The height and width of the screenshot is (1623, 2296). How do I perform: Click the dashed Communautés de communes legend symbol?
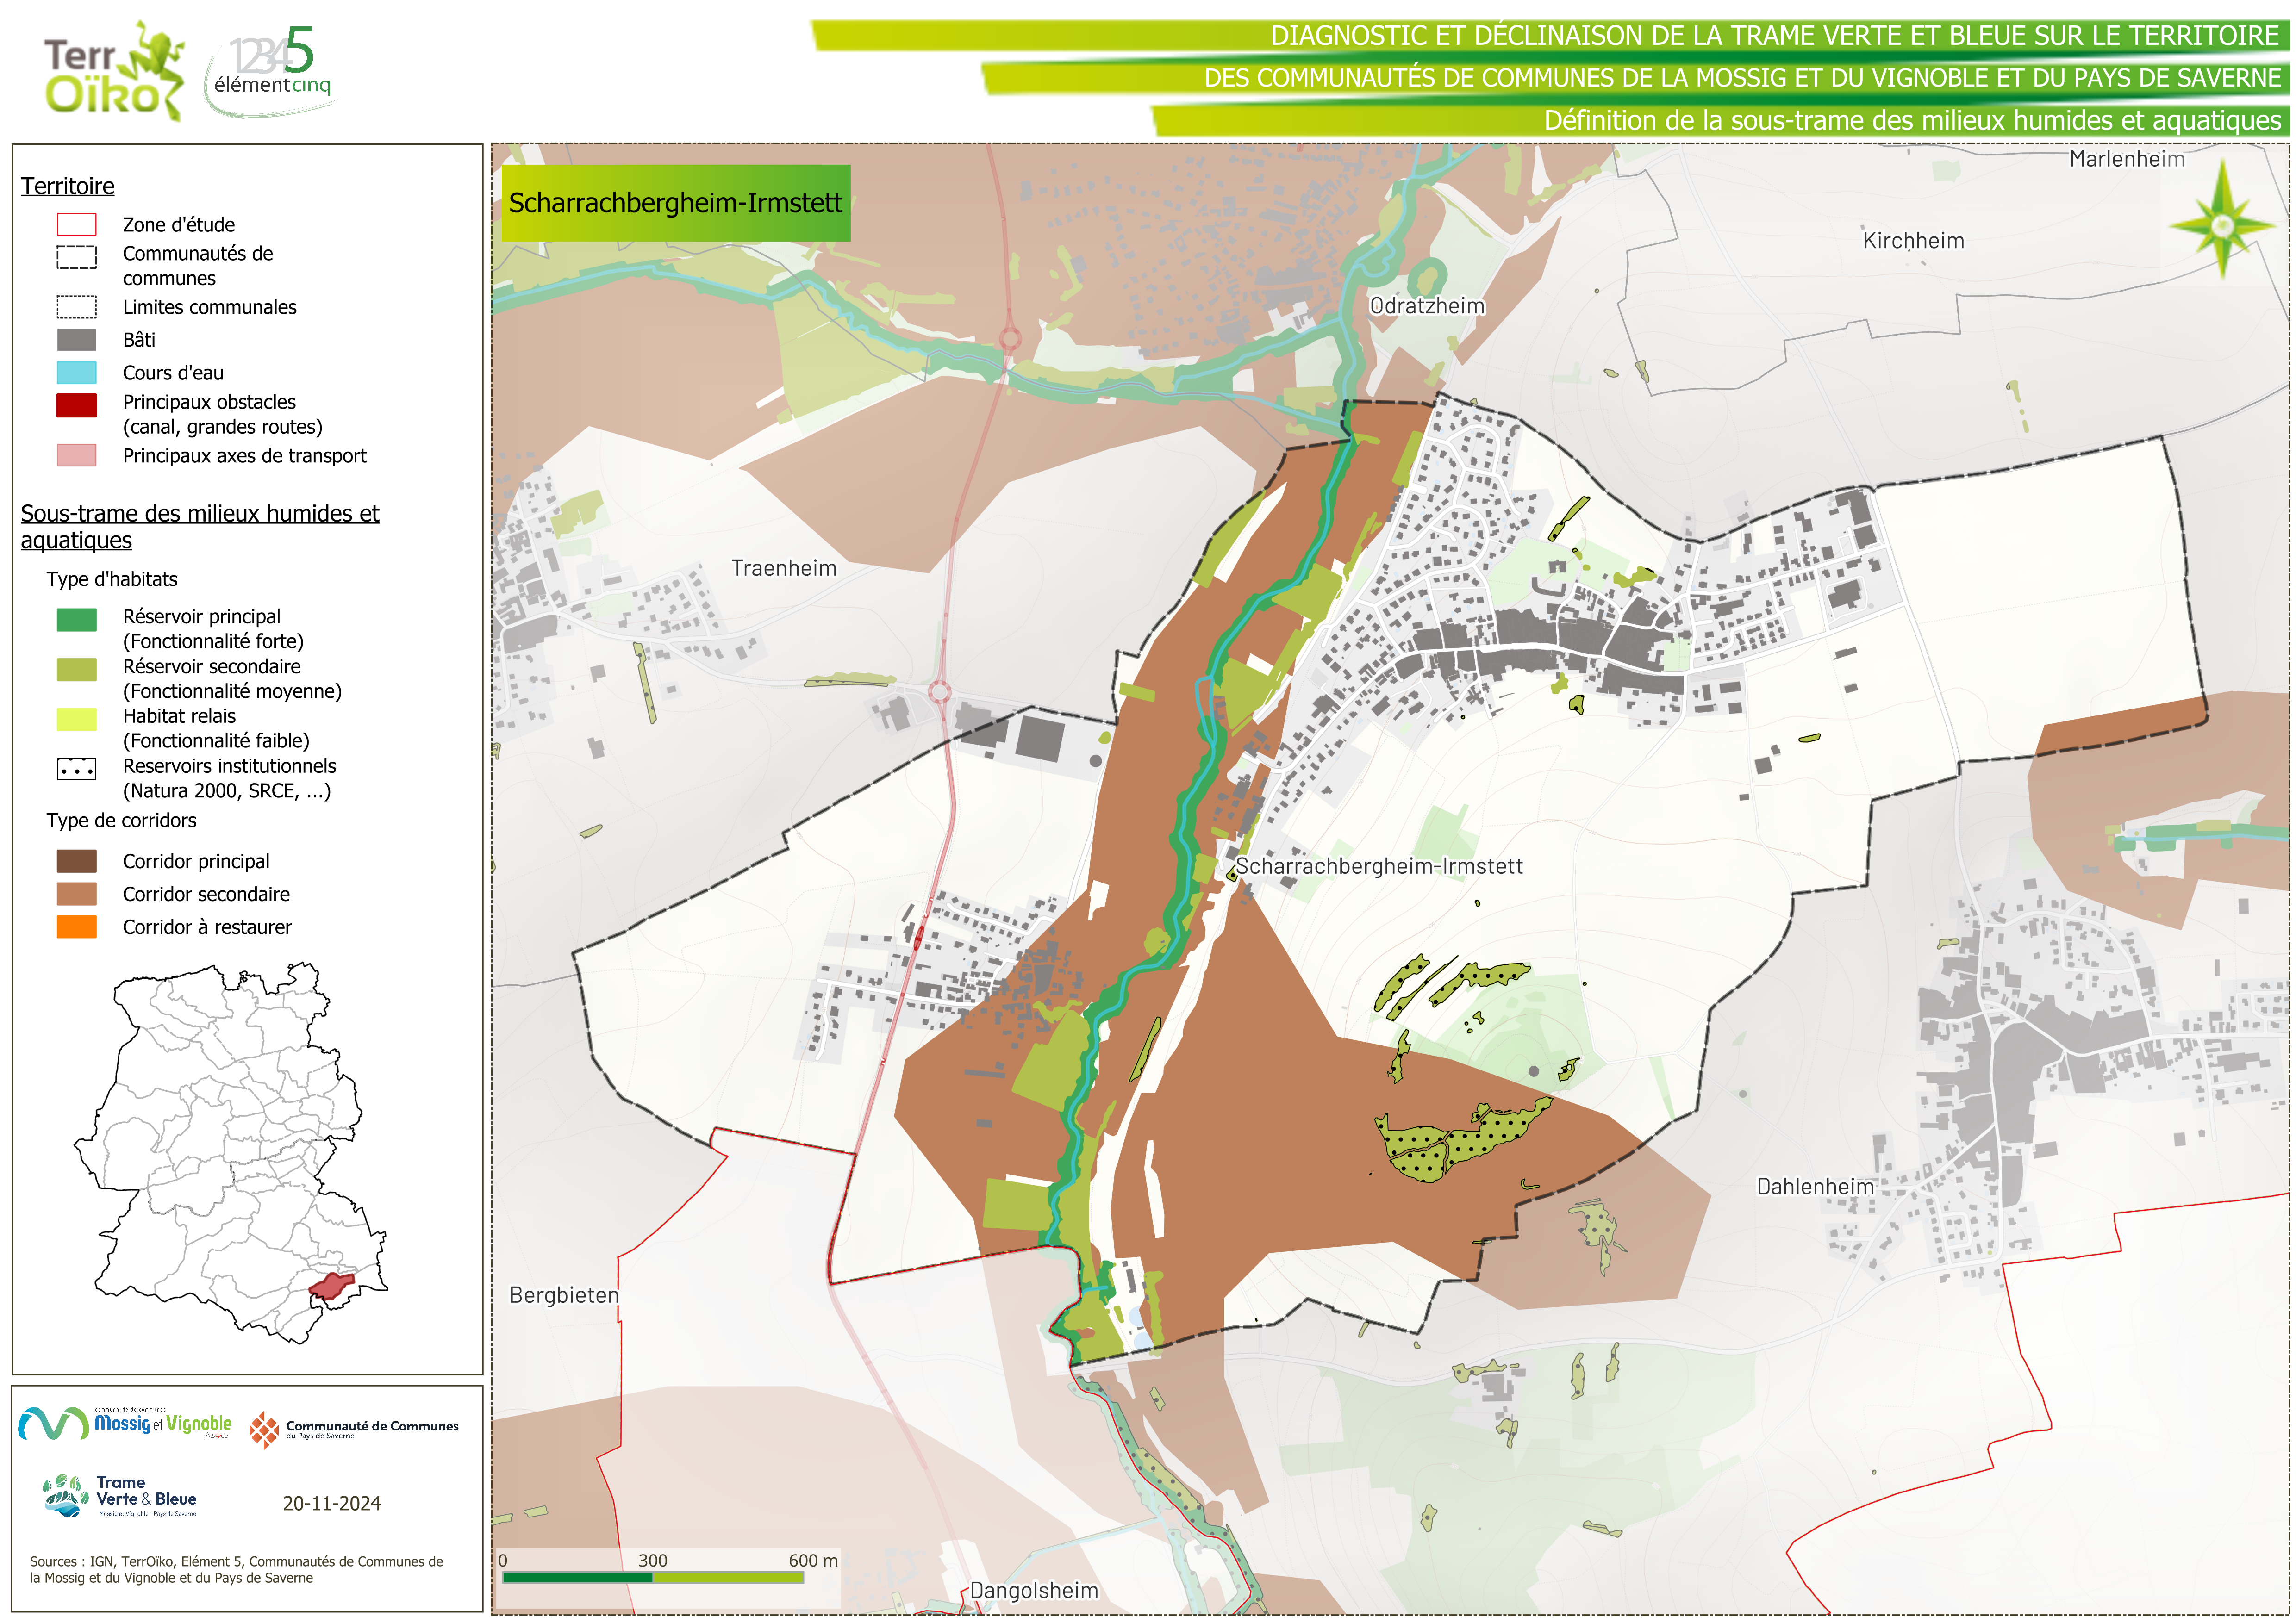tap(77, 257)
